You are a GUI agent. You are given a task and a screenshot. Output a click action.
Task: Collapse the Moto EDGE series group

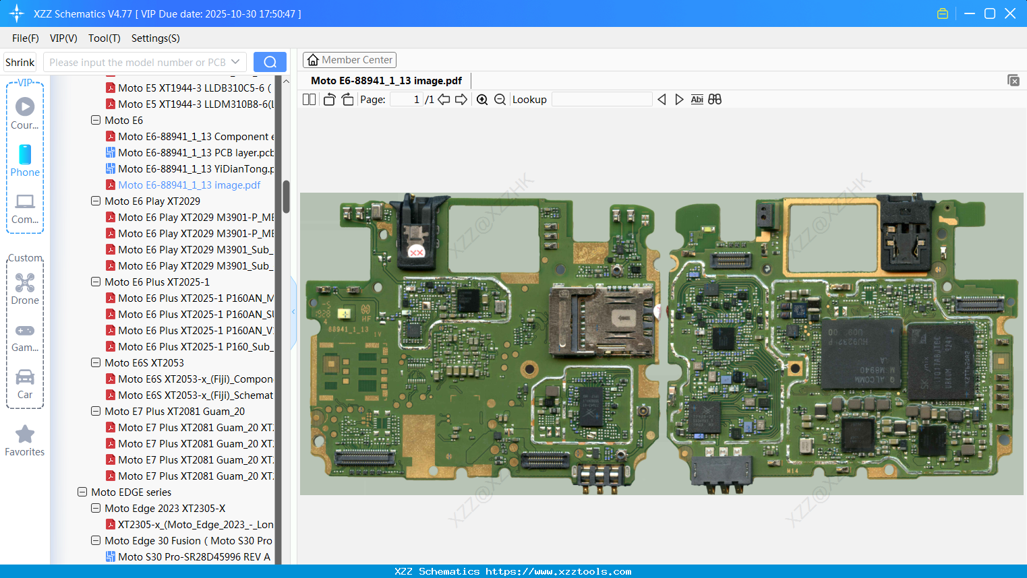tap(82, 492)
